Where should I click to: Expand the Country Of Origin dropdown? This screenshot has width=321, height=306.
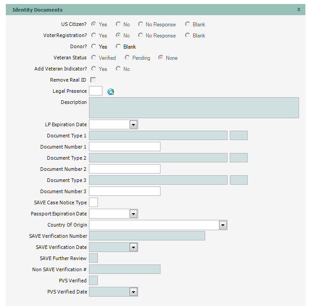pos(223,225)
